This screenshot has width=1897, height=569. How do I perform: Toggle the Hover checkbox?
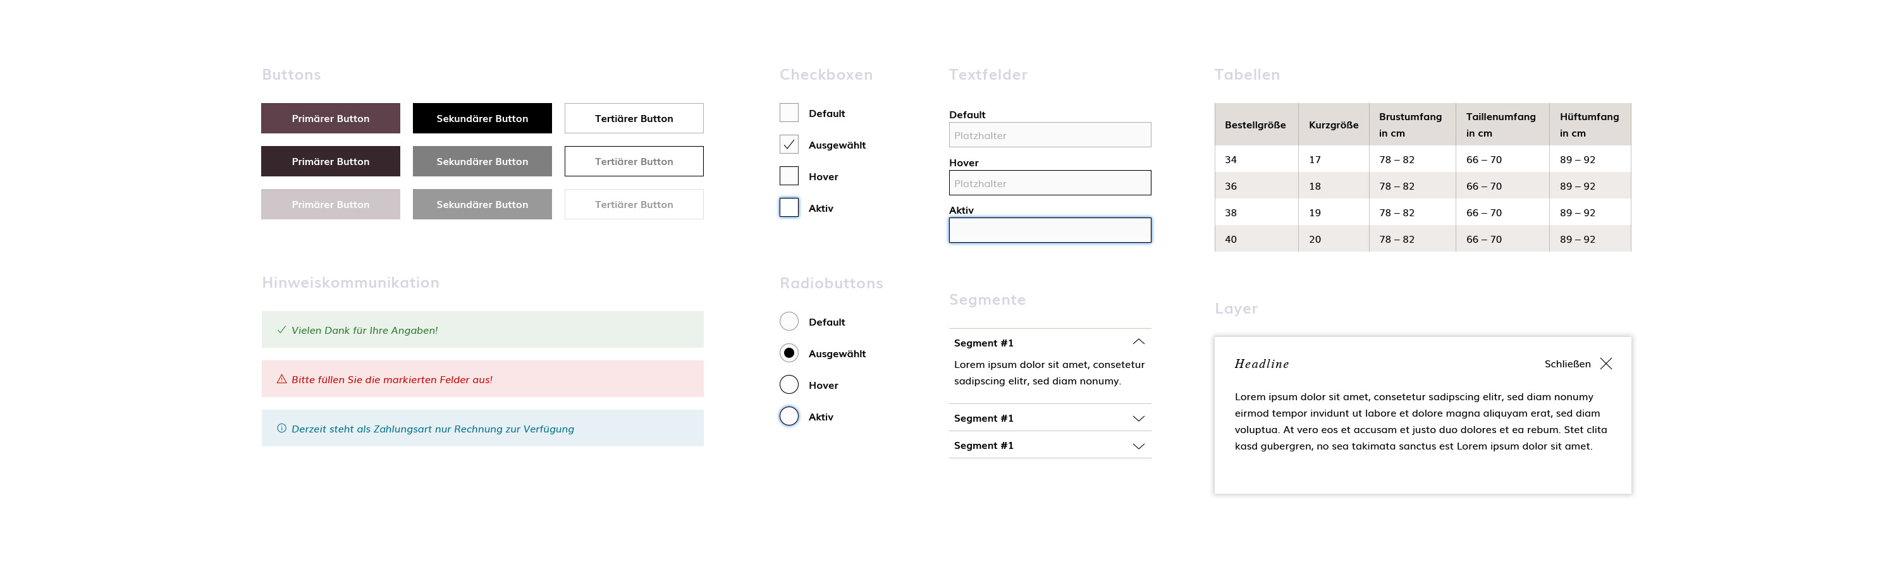click(x=789, y=176)
